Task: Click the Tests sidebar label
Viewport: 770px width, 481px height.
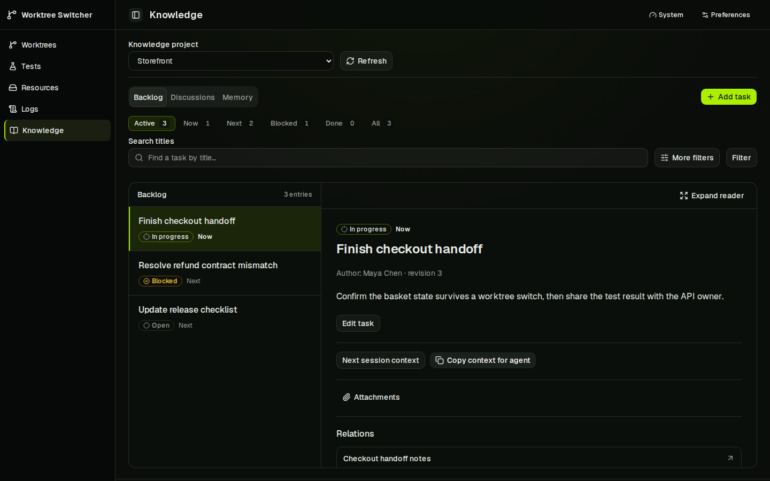Action: coord(31,66)
